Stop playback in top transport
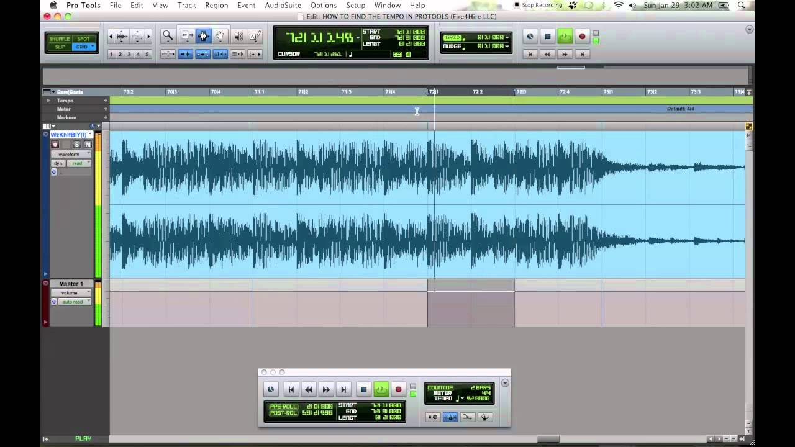 [547, 37]
